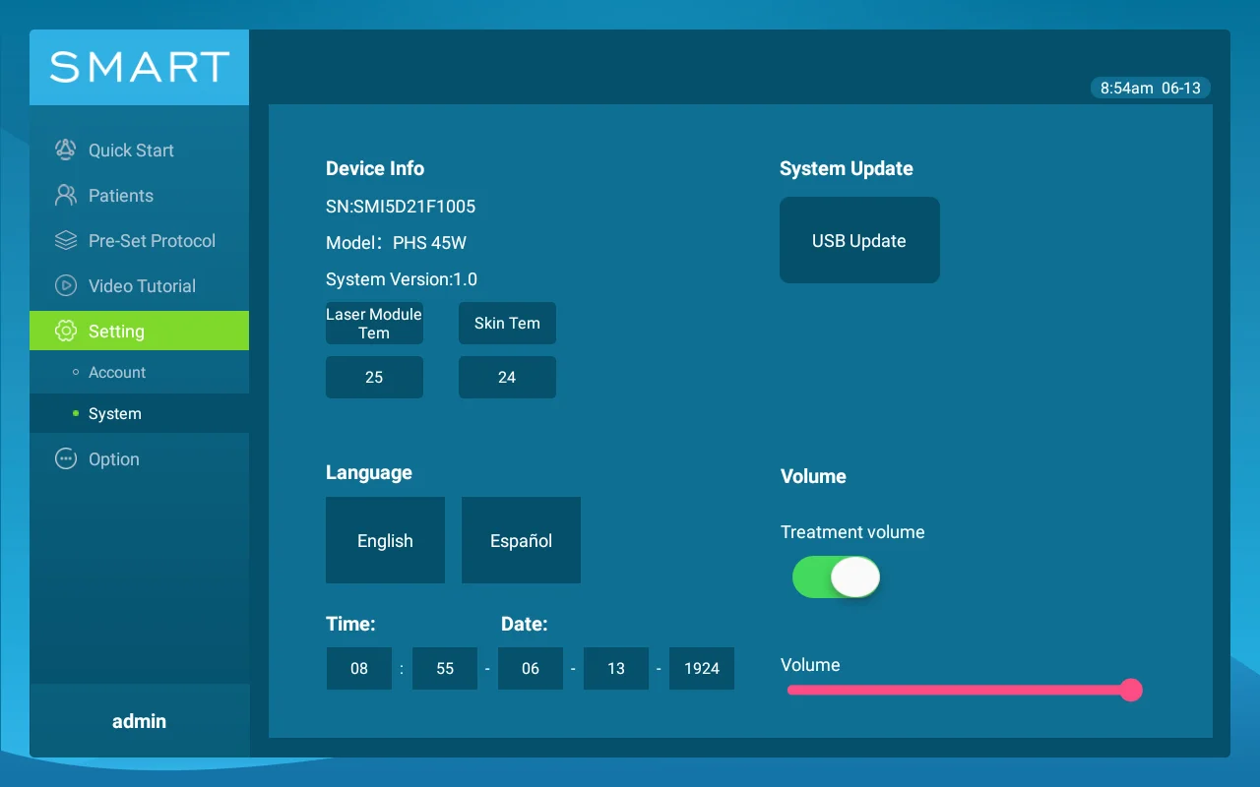Open Pre-Set Protocol in sidebar
This screenshot has width=1260, height=787.
pos(139,241)
